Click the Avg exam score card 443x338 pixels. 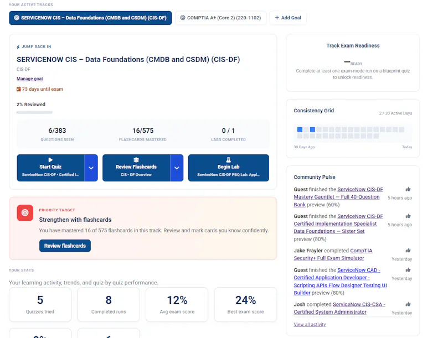177,305
